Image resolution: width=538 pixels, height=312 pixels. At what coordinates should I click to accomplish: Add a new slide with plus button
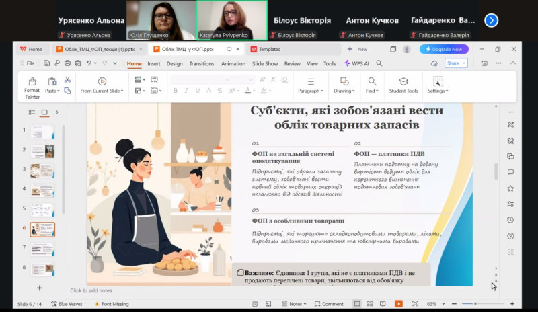click(39, 288)
